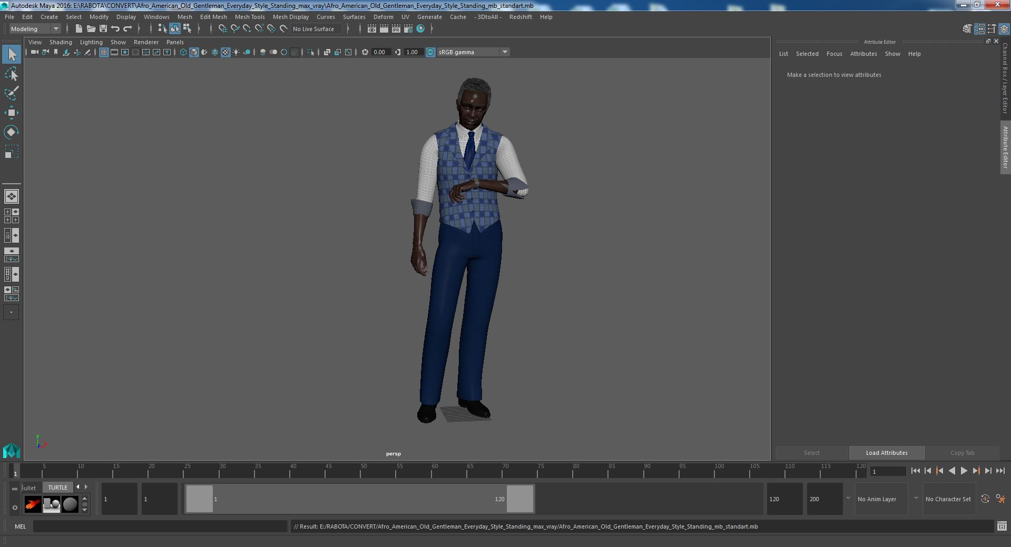
Task: Open the shelf tab menu icon
Action: pos(15,489)
